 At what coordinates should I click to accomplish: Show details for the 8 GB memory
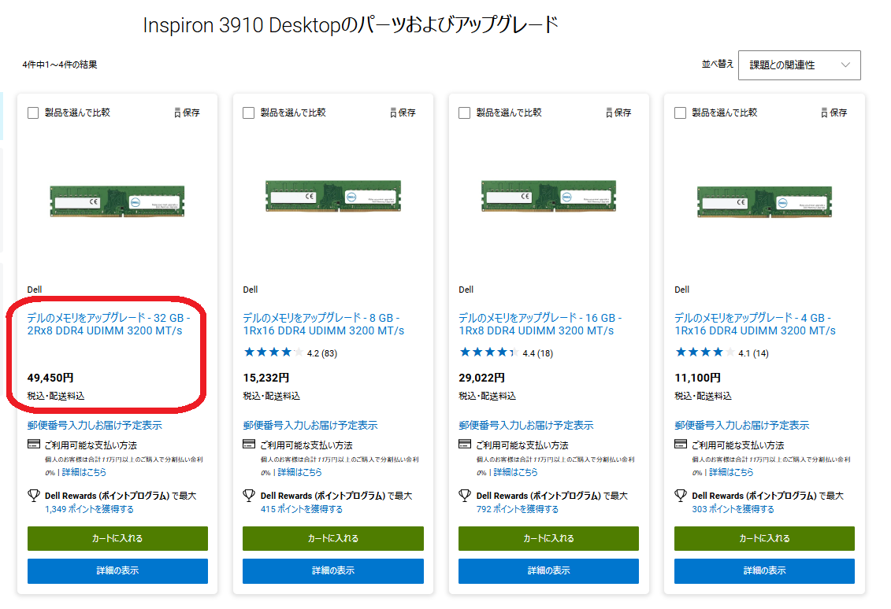point(333,571)
